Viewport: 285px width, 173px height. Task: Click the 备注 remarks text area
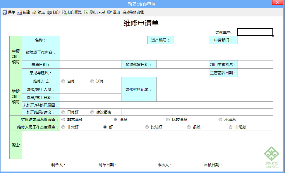click(147, 145)
